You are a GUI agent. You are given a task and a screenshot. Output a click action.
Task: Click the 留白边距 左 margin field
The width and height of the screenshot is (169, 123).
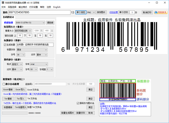point(40,36)
